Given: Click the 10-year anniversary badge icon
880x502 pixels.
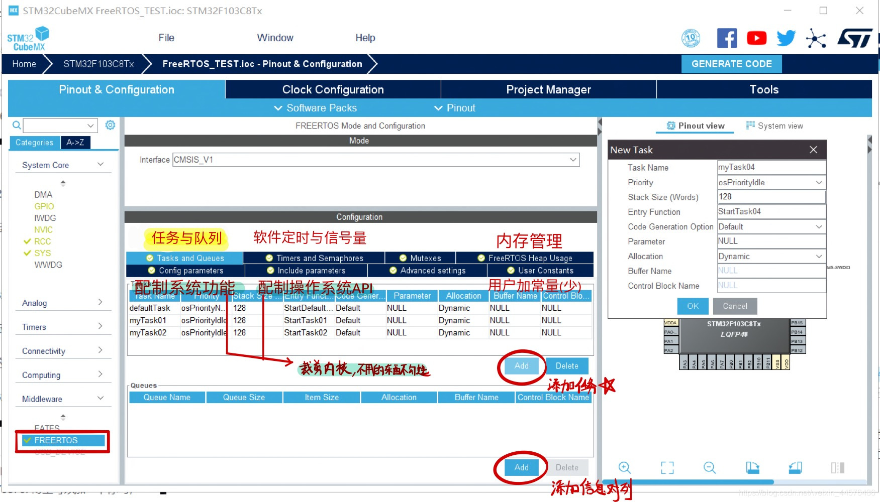Looking at the screenshot, I should [x=691, y=38].
